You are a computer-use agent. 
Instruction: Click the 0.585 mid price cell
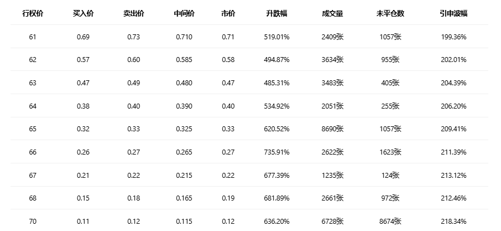pyautogui.click(x=184, y=59)
